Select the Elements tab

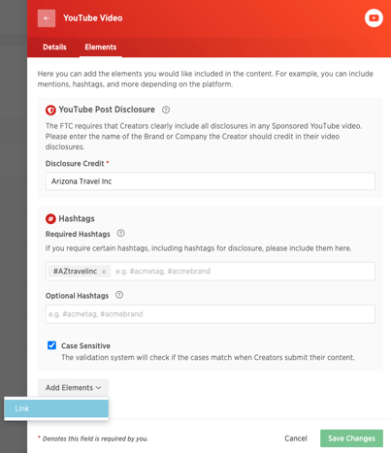tap(101, 48)
